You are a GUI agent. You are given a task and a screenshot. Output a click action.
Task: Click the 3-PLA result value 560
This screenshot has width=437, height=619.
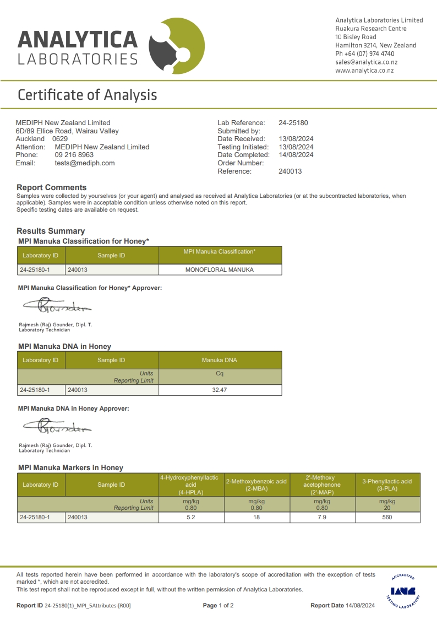pyautogui.click(x=387, y=517)
